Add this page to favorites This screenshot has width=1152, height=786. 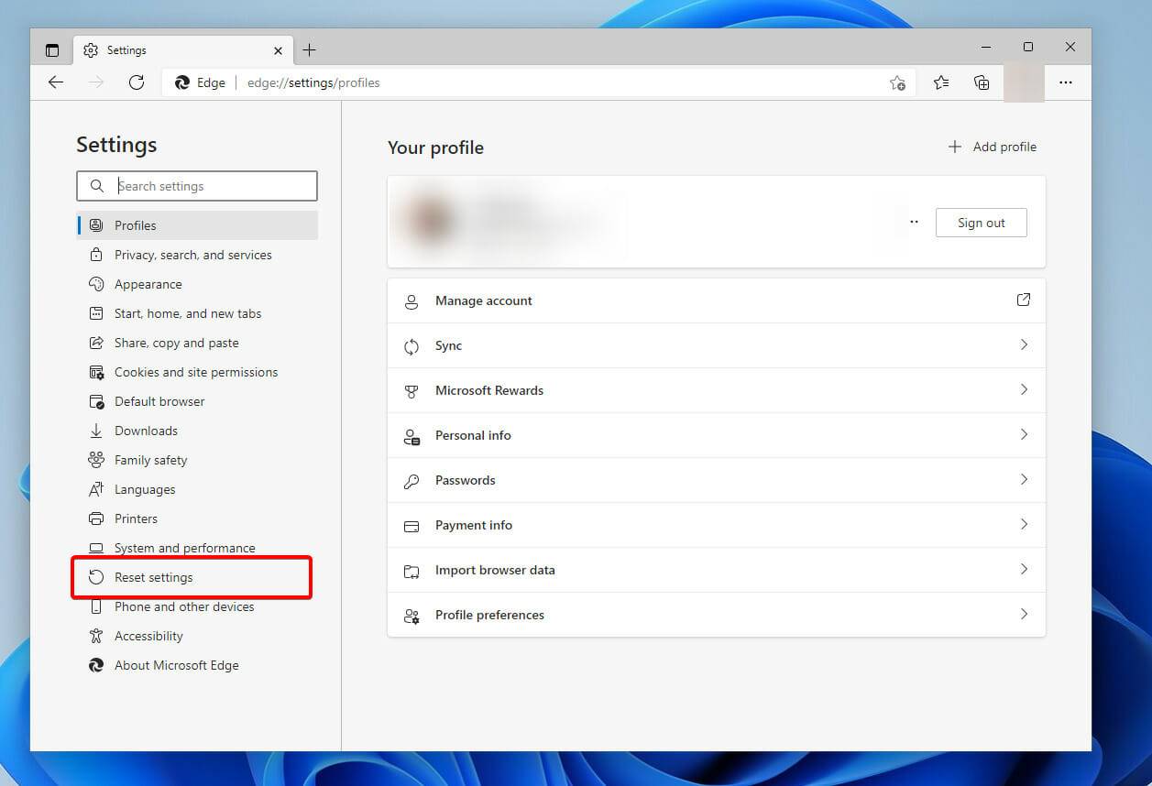point(897,82)
